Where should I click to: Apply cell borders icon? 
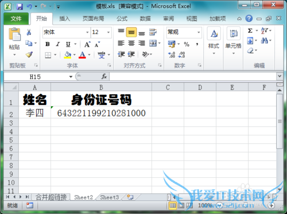[x=48, y=55]
